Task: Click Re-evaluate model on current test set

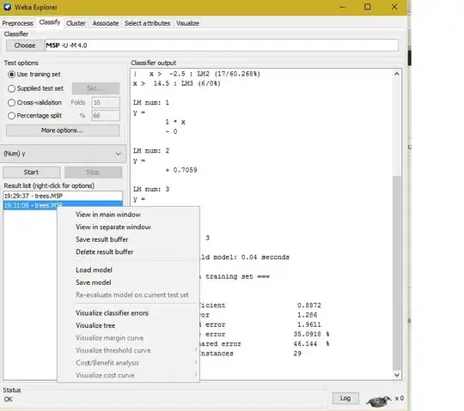Action: tap(132, 295)
